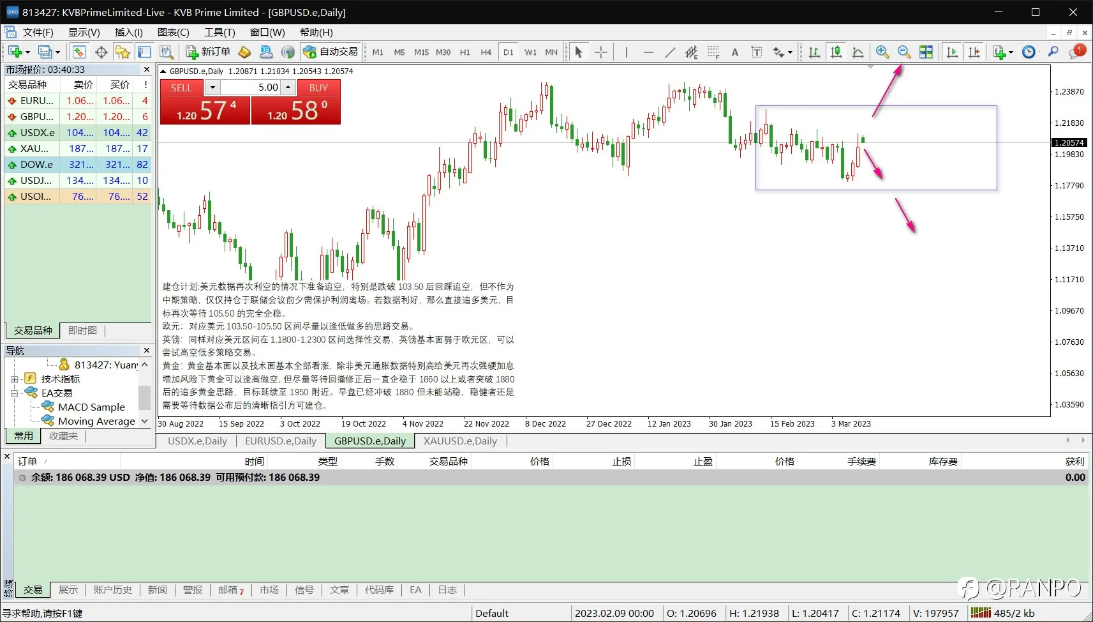Image resolution: width=1093 pixels, height=622 pixels.
Task: Expand the 技术指标 tree node
Action: pos(14,379)
